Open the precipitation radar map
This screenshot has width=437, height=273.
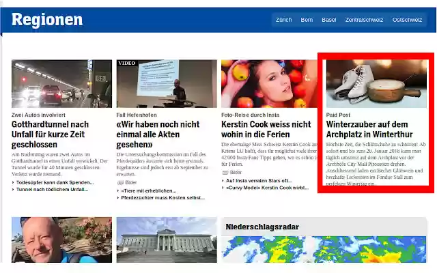(324, 249)
